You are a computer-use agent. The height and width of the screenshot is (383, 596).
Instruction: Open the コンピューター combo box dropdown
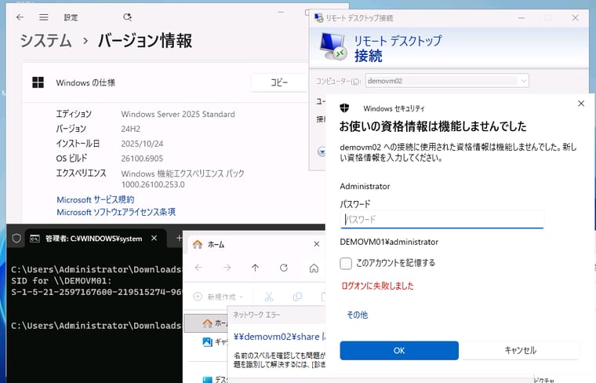click(523, 80)
